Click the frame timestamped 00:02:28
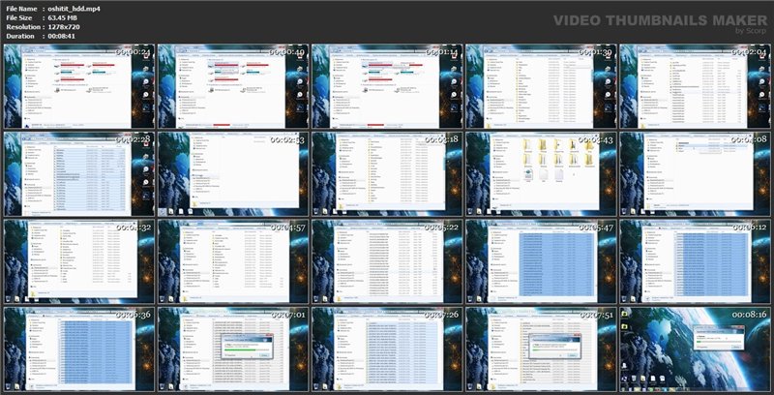Screen dimensions: 774x395 click(77, 172)
